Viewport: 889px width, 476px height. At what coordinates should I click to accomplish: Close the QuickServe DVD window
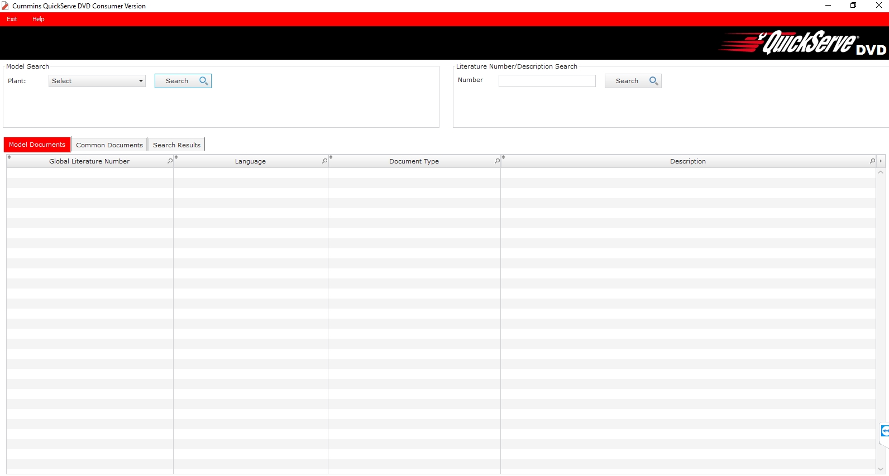pyautogui.click(x=878, y=6)
